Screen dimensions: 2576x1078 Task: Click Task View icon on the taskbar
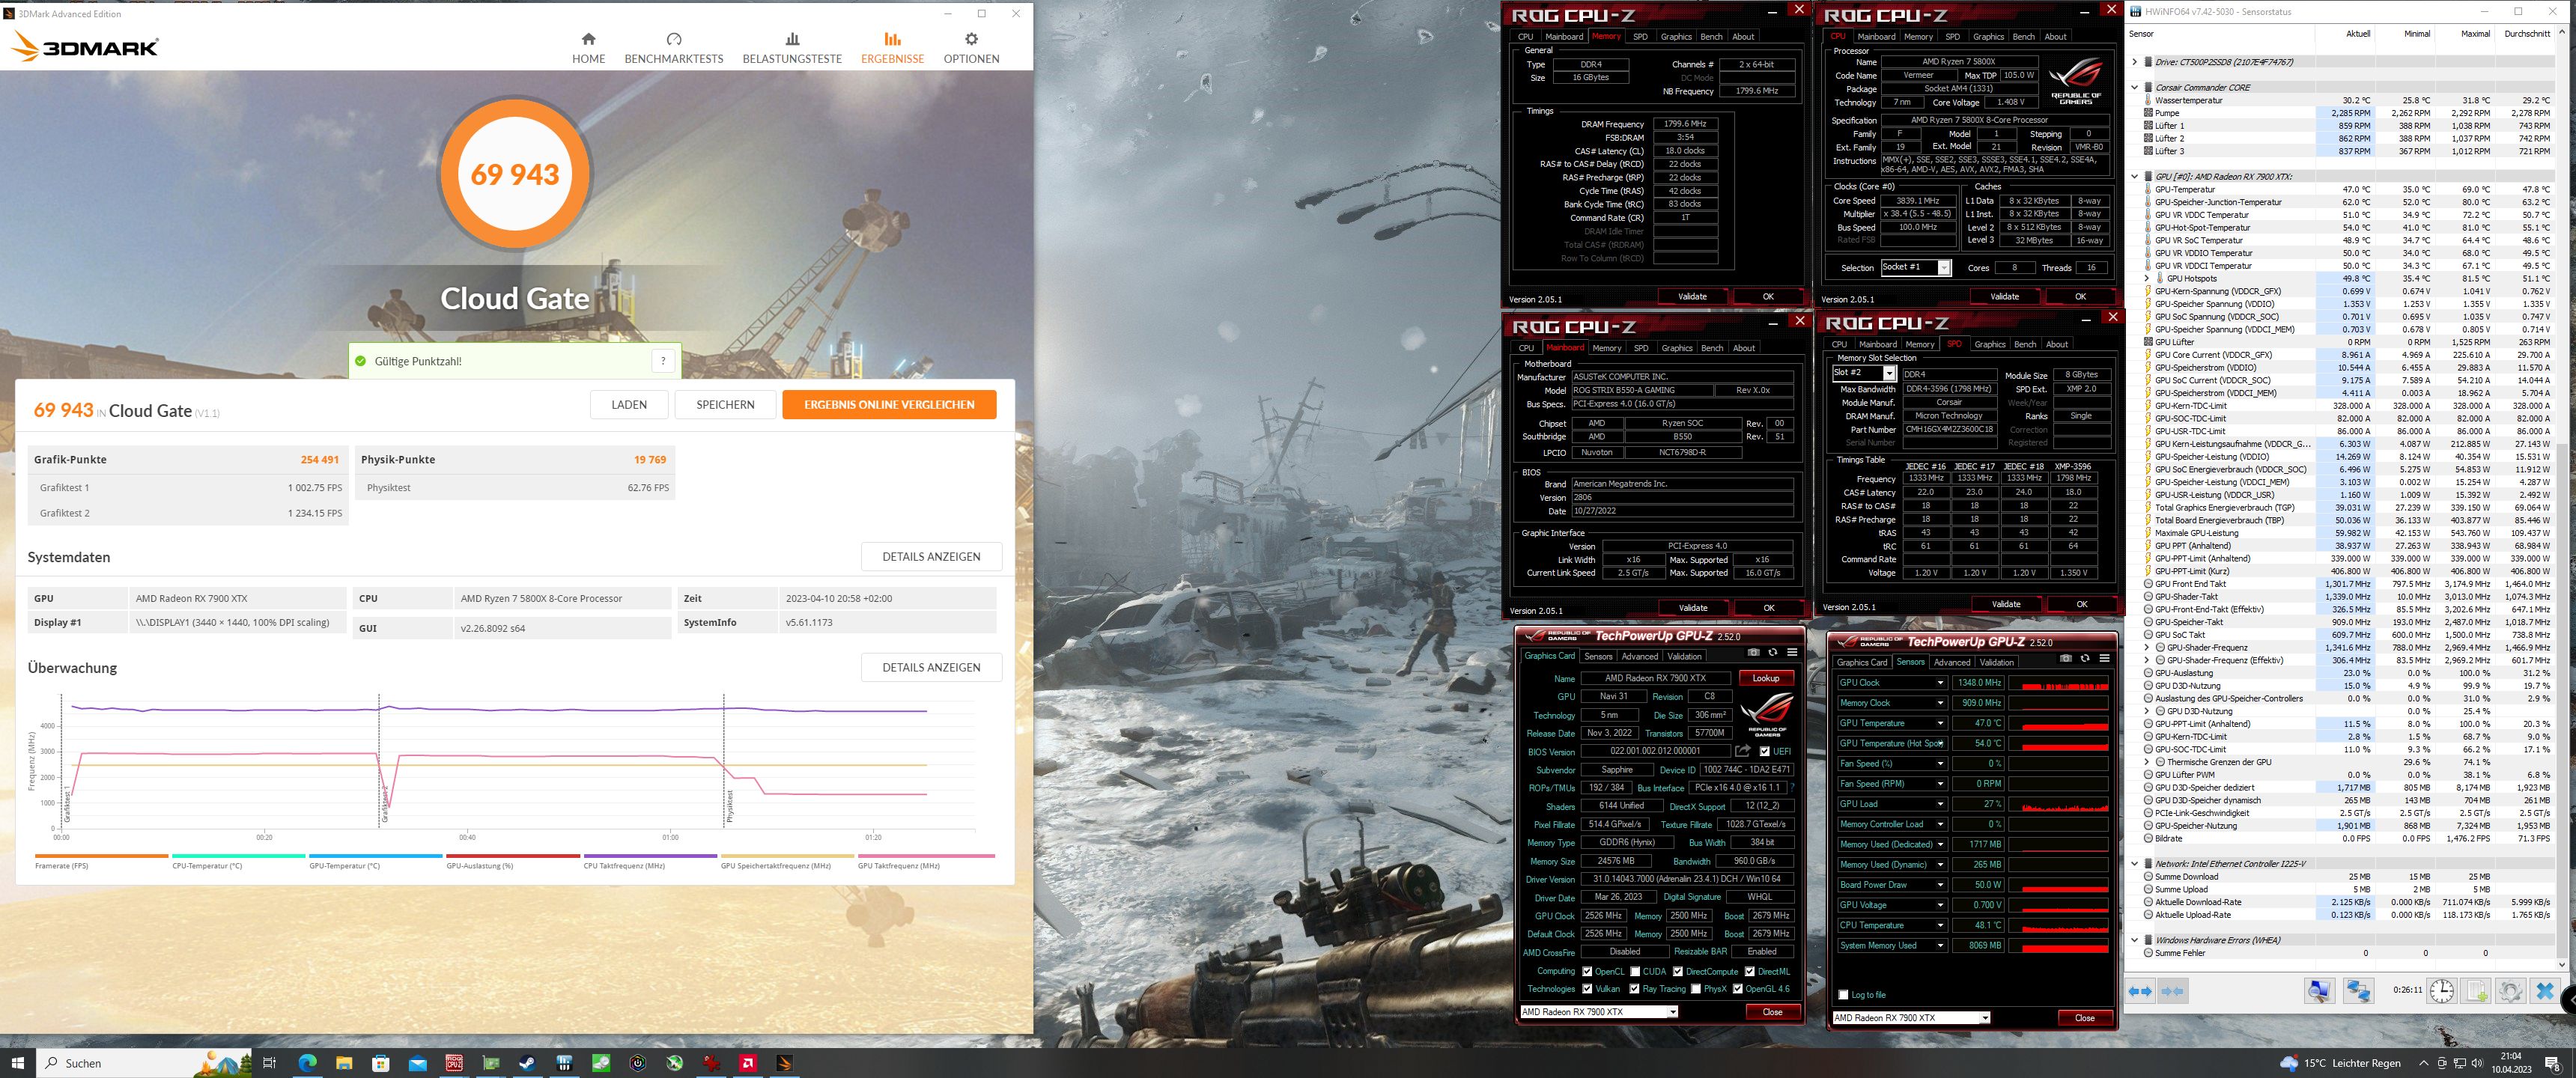click(x=269, y=1062)
